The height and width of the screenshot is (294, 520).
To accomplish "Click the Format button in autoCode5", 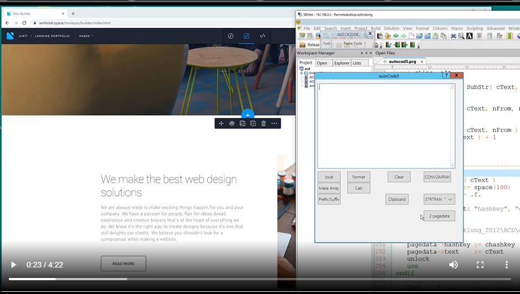I will pyautogui.click(x=358, y=177).
